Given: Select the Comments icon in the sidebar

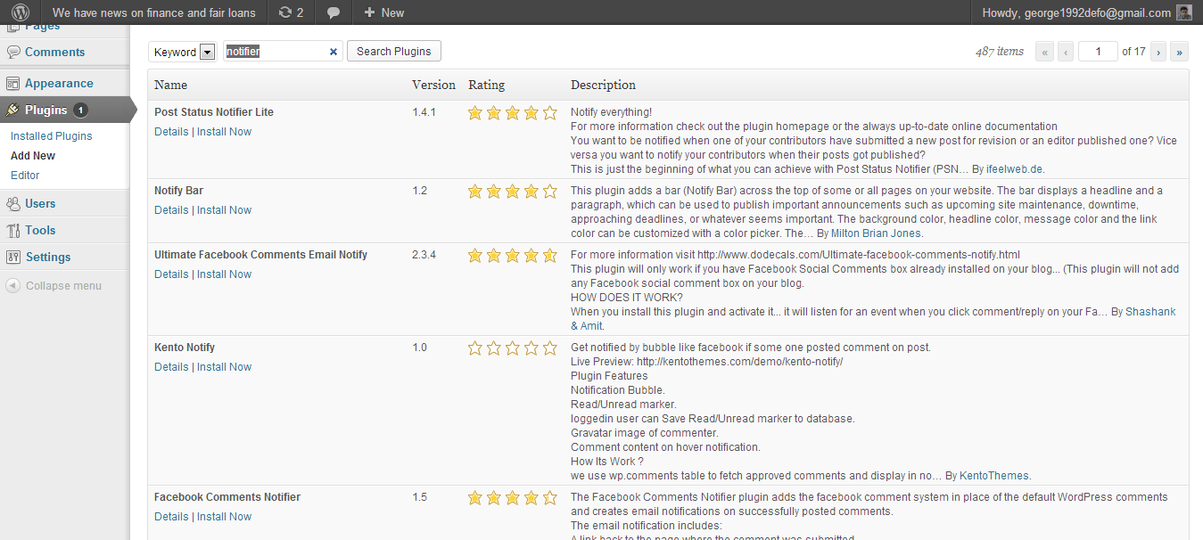Looking at the screenshot, I should tap(14, 52).
